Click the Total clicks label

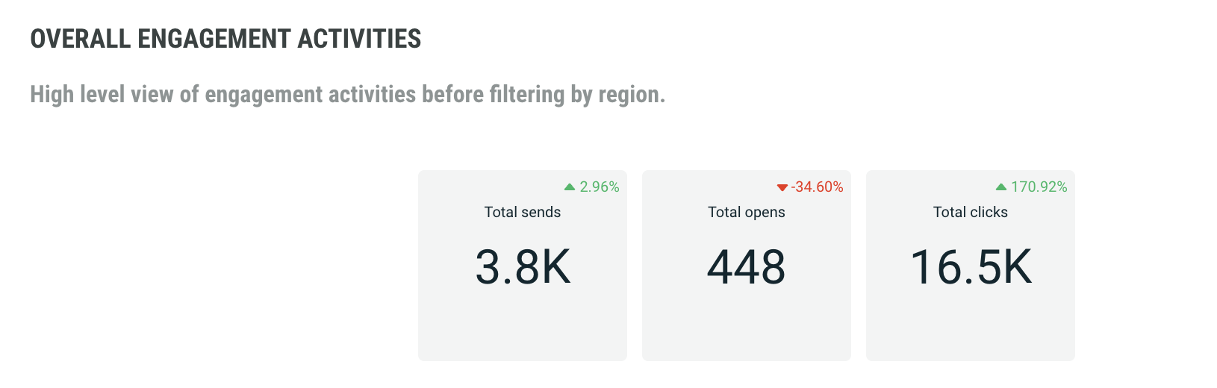coord(970,212)
